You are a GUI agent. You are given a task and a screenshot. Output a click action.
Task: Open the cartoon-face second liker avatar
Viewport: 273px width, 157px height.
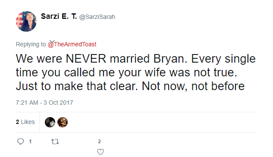pos(63,122)
